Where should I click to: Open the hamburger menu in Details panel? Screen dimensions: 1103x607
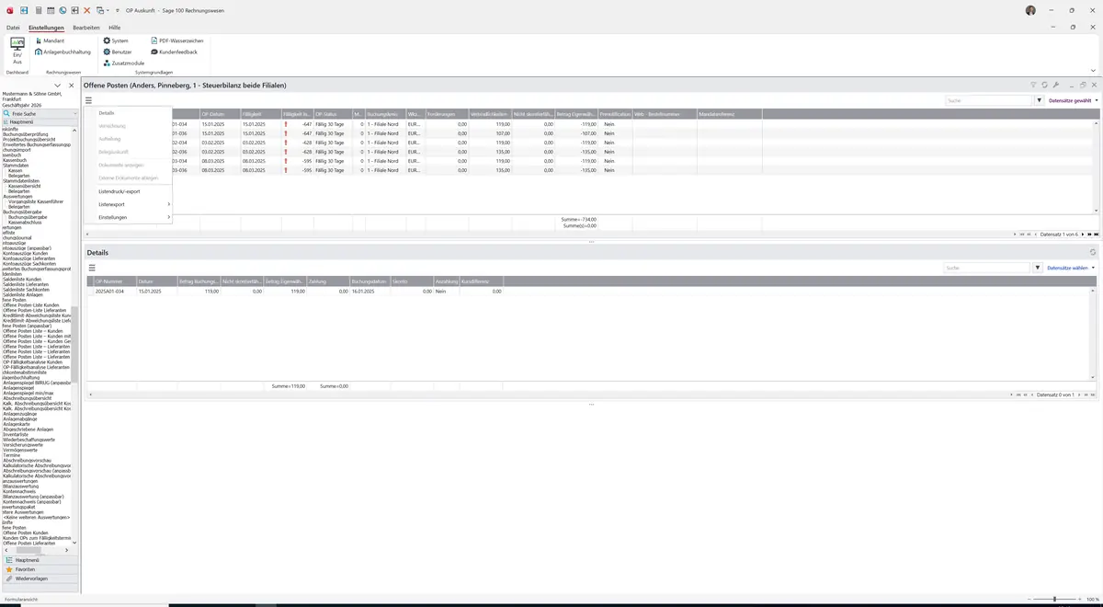point(91,268)
